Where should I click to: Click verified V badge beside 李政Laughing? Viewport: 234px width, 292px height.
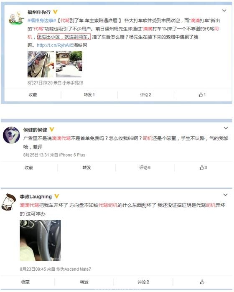[x=57, y=196]
